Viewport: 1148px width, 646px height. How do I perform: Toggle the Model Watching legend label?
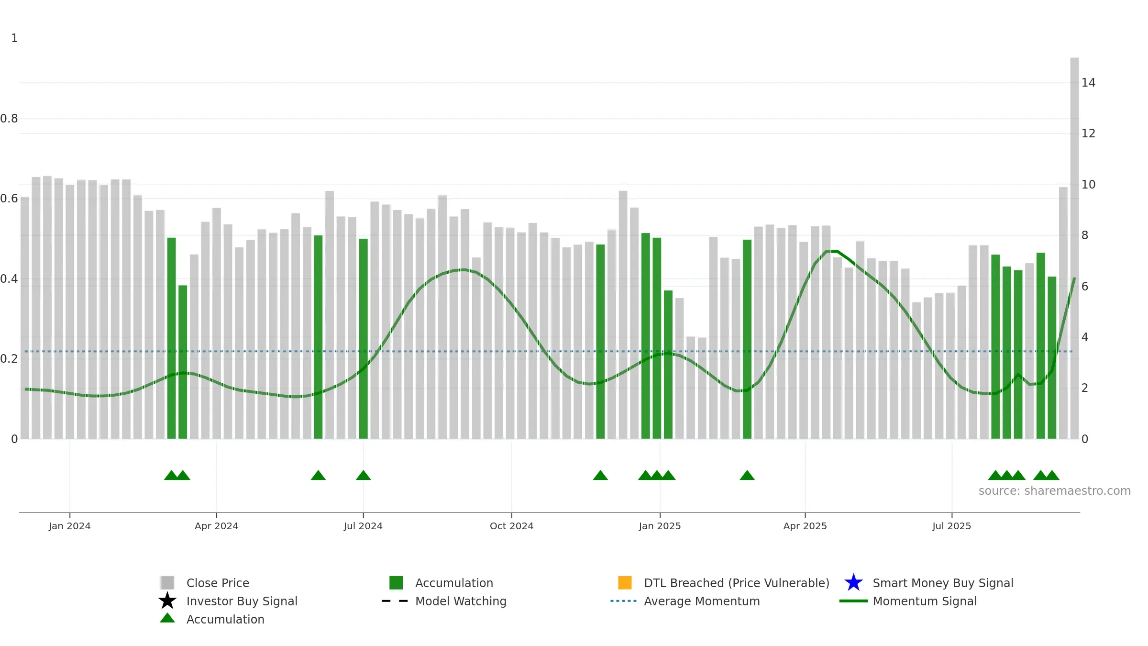point(461,601)
